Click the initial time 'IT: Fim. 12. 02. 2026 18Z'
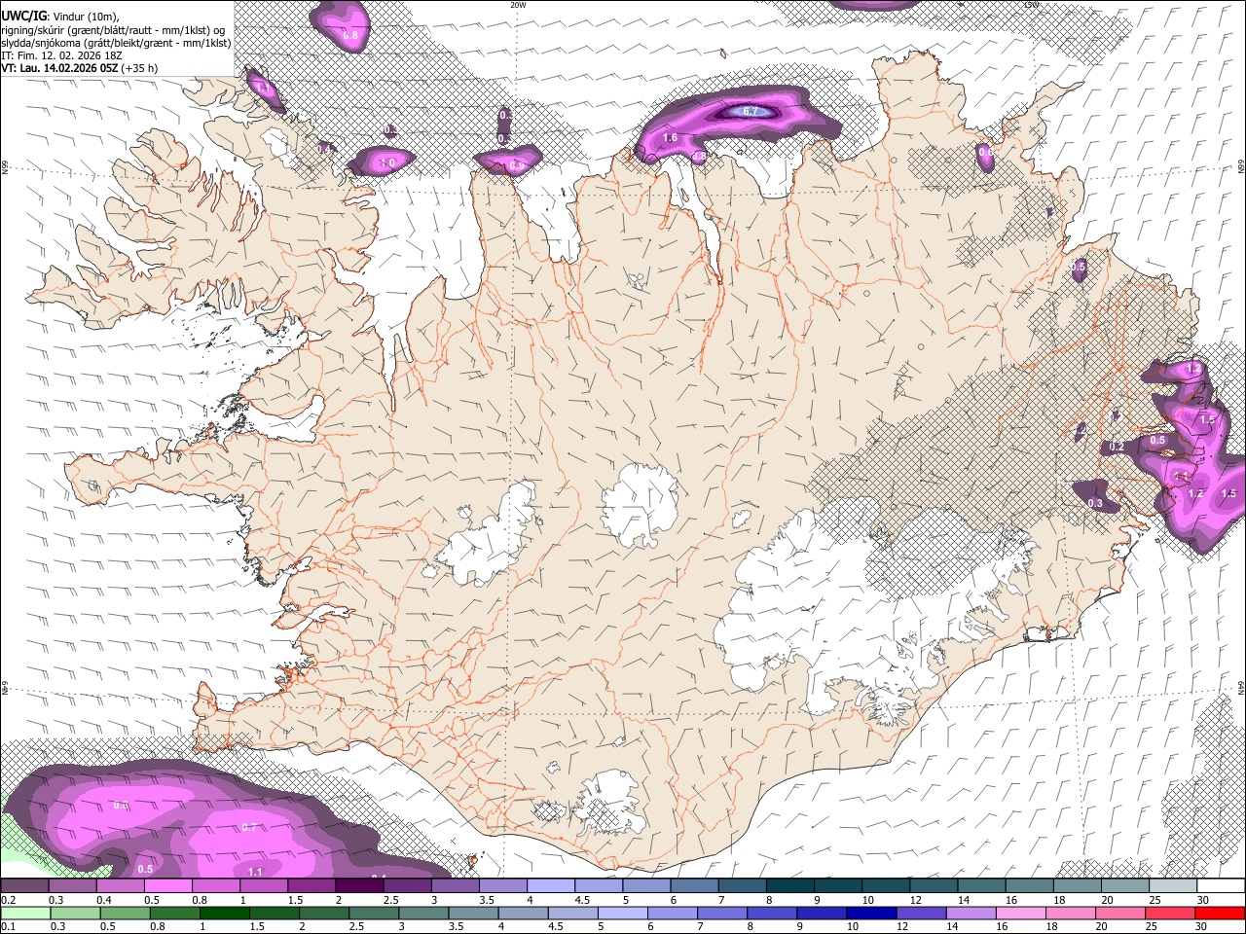The height and width of the screenshot is (934, 1246). (x=61, y=55)
